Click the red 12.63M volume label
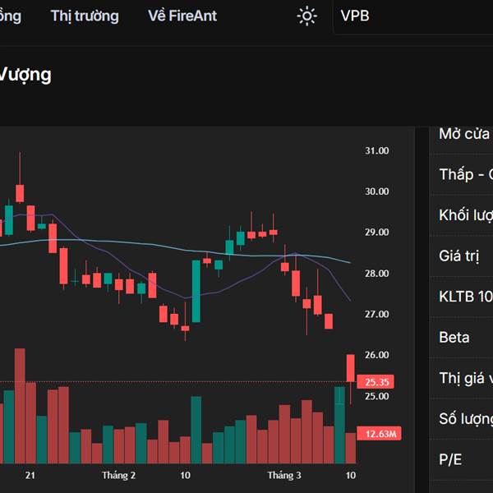 click(x=381, y=434)
